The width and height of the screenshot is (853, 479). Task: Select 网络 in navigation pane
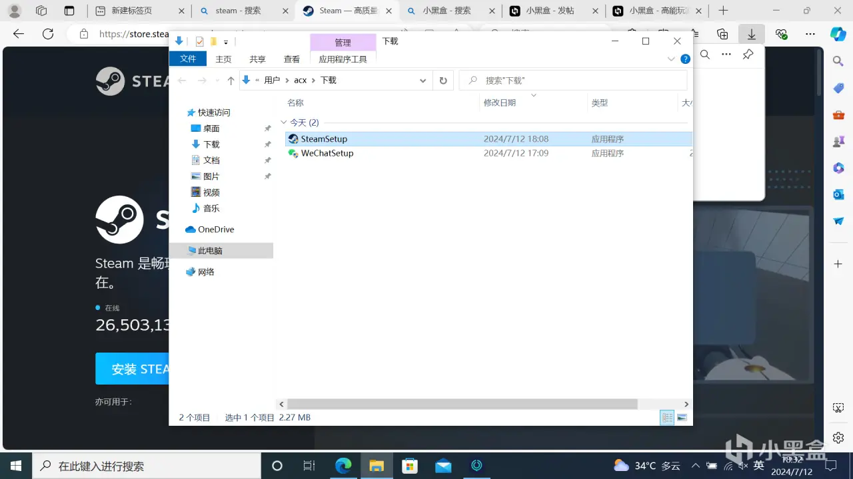pyautogui.click(x=206, y=272)
